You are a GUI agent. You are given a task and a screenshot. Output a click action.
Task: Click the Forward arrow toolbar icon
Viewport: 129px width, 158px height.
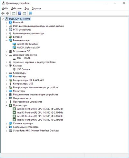coord(7,14)
